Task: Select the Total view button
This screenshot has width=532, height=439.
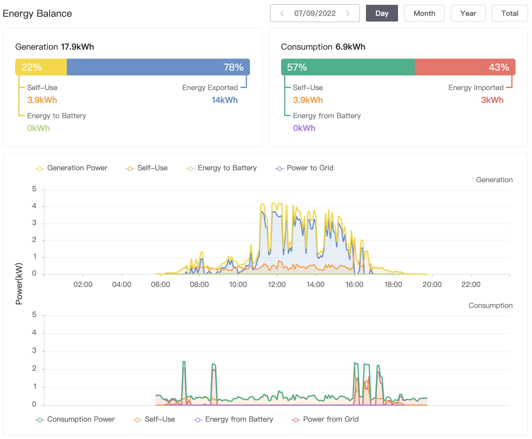Action: coord(510,13)
